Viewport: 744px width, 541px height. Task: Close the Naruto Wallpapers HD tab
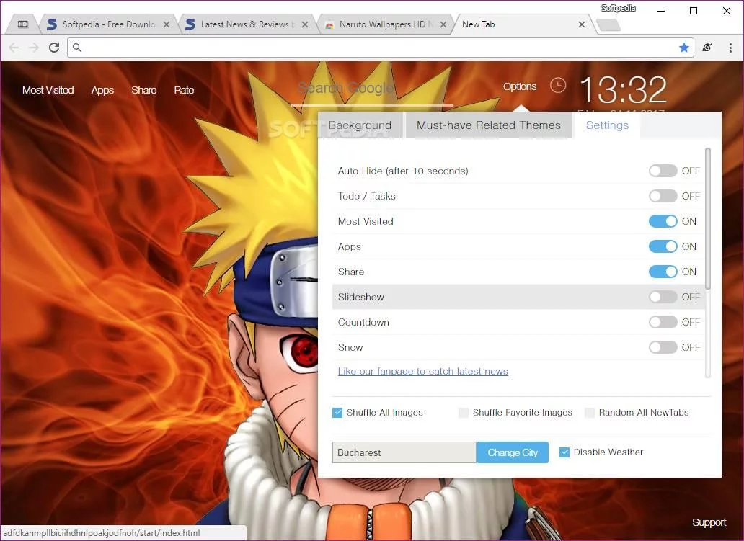[443, 24]
